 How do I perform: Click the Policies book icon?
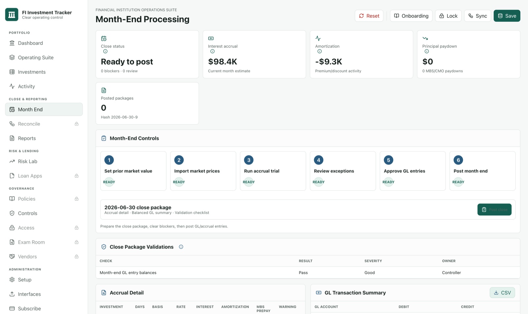coord(12,199)
